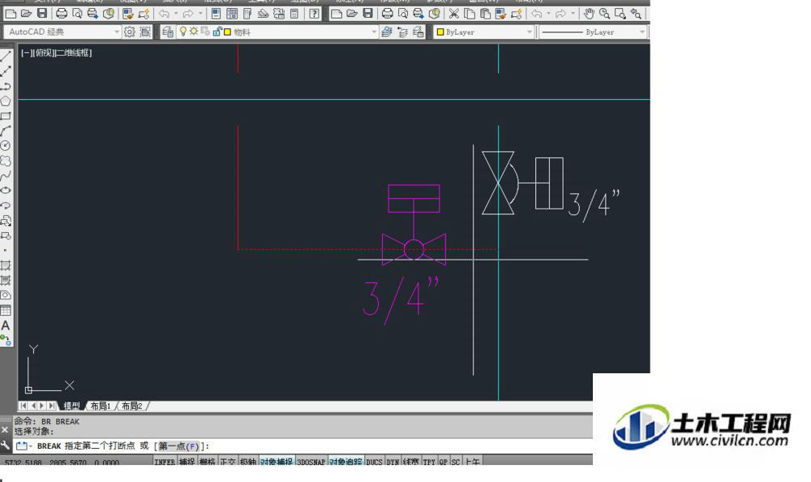Select the Insert Block tool
Image resolution: width=811 pixels, height=482 pixels.
tap(6, 221)
